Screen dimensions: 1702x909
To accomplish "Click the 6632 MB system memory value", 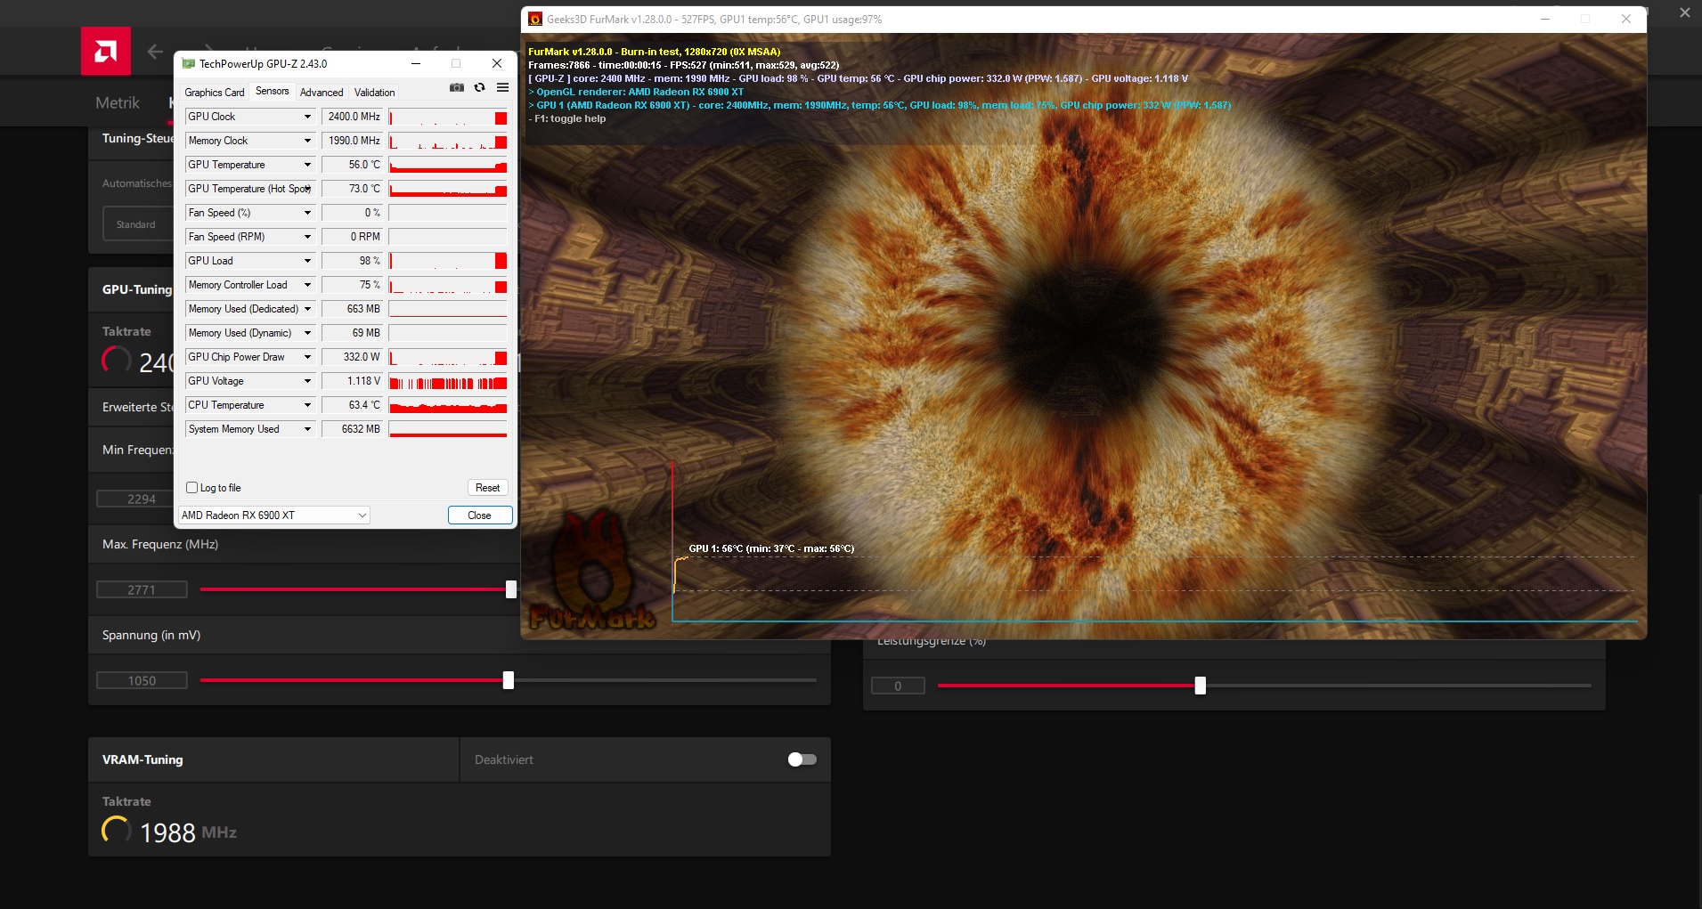I will [353, 429].
